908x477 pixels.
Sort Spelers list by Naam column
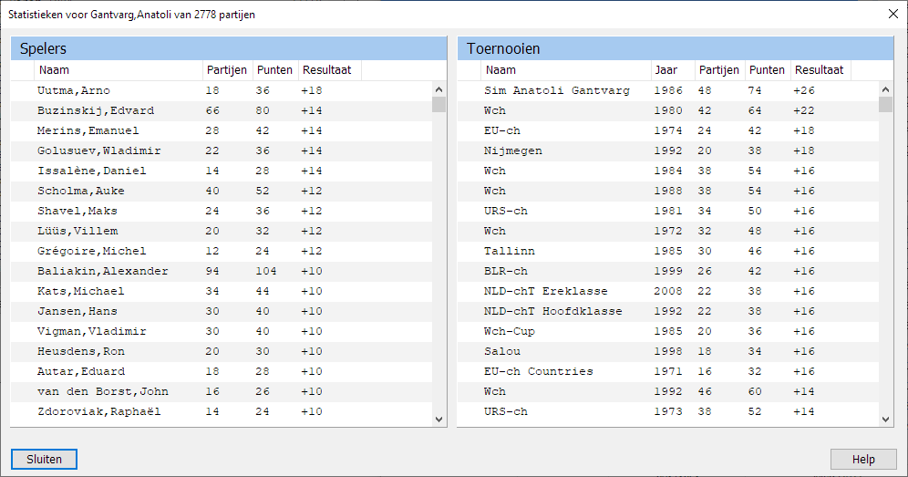pos(119,70)
